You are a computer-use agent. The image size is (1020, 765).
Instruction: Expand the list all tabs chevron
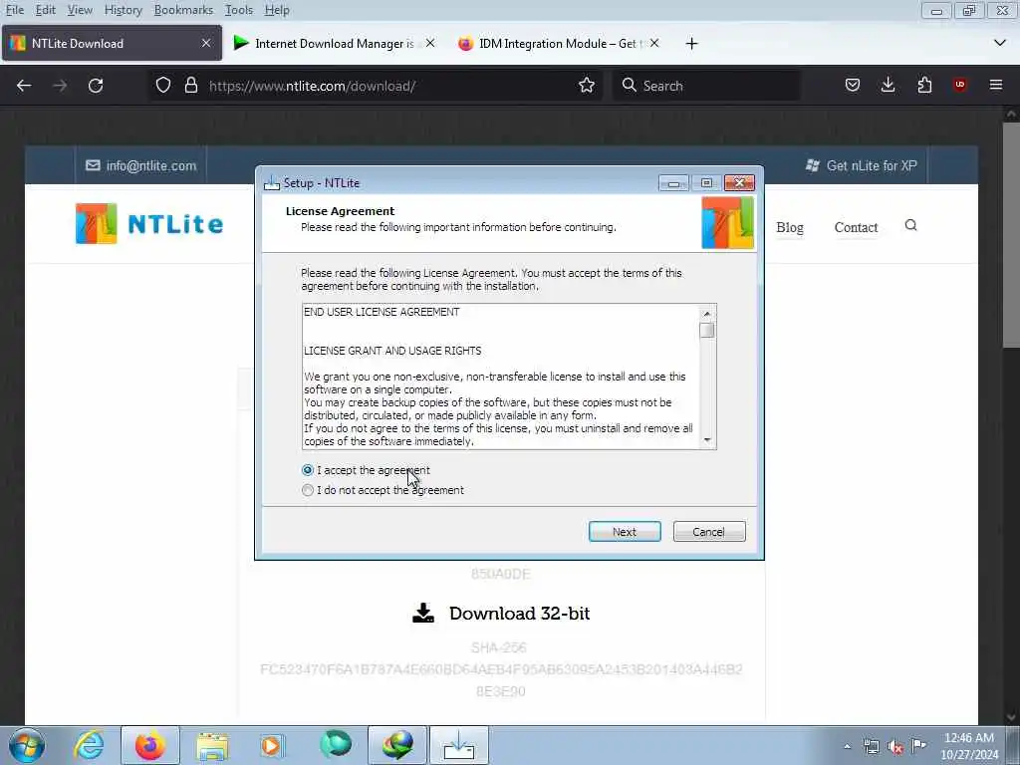point(1000,43)
